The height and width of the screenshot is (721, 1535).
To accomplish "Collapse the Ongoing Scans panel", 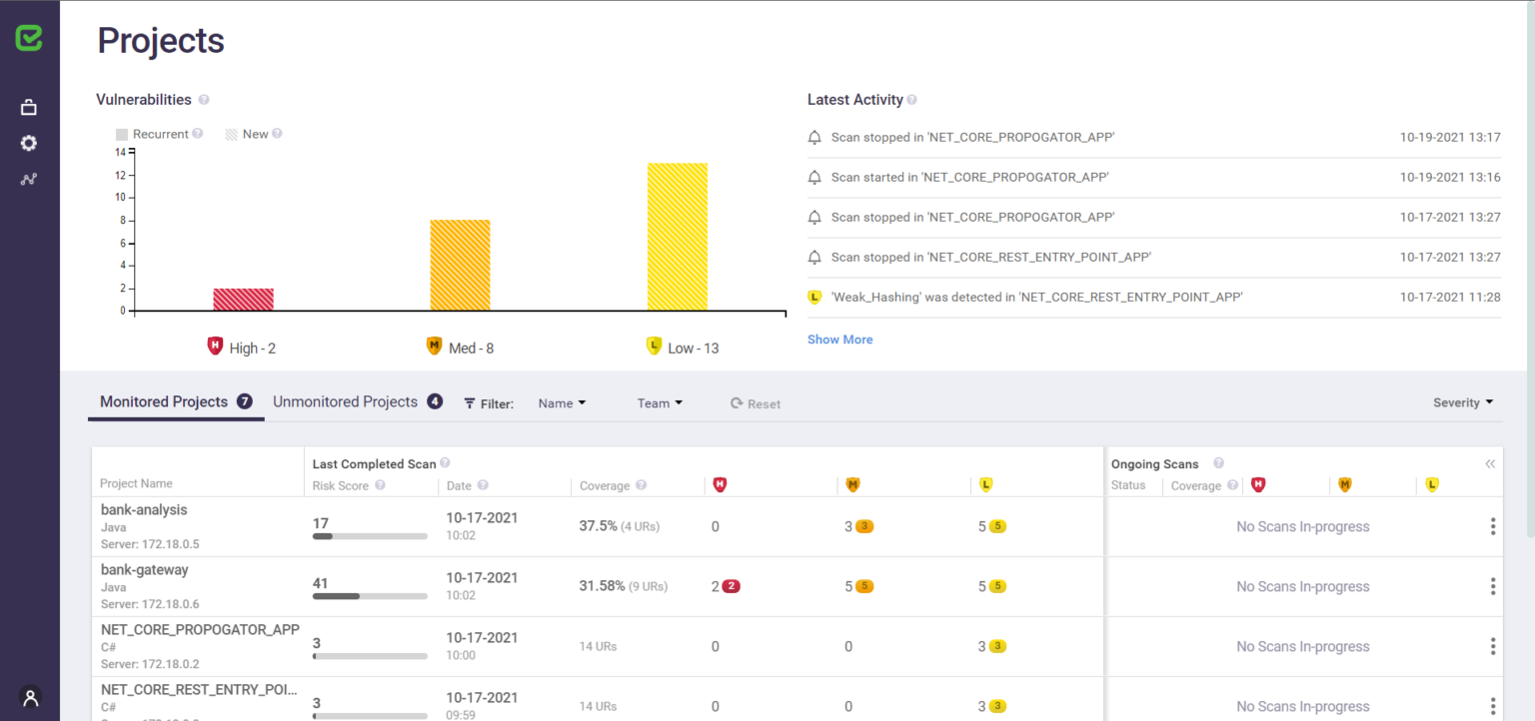I will point(1490,463).
